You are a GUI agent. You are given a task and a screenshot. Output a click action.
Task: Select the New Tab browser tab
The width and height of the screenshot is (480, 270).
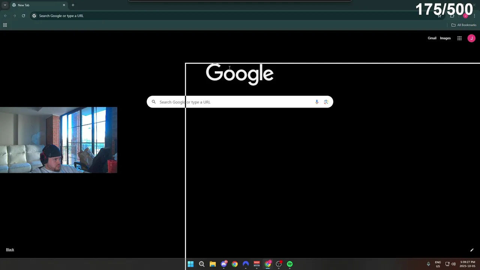click(38, 5)
